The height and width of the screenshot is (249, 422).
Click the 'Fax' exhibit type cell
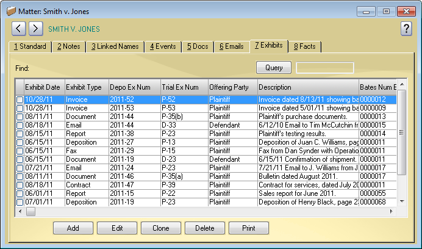87,151
